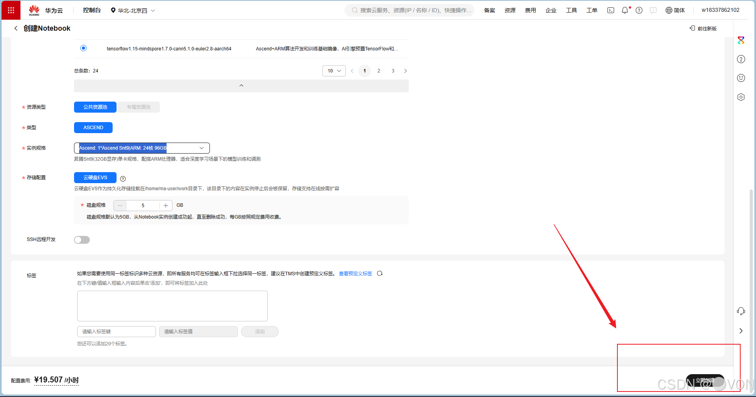Expand the right sidebar chevron
756x397 pixels.
(741, 331)
